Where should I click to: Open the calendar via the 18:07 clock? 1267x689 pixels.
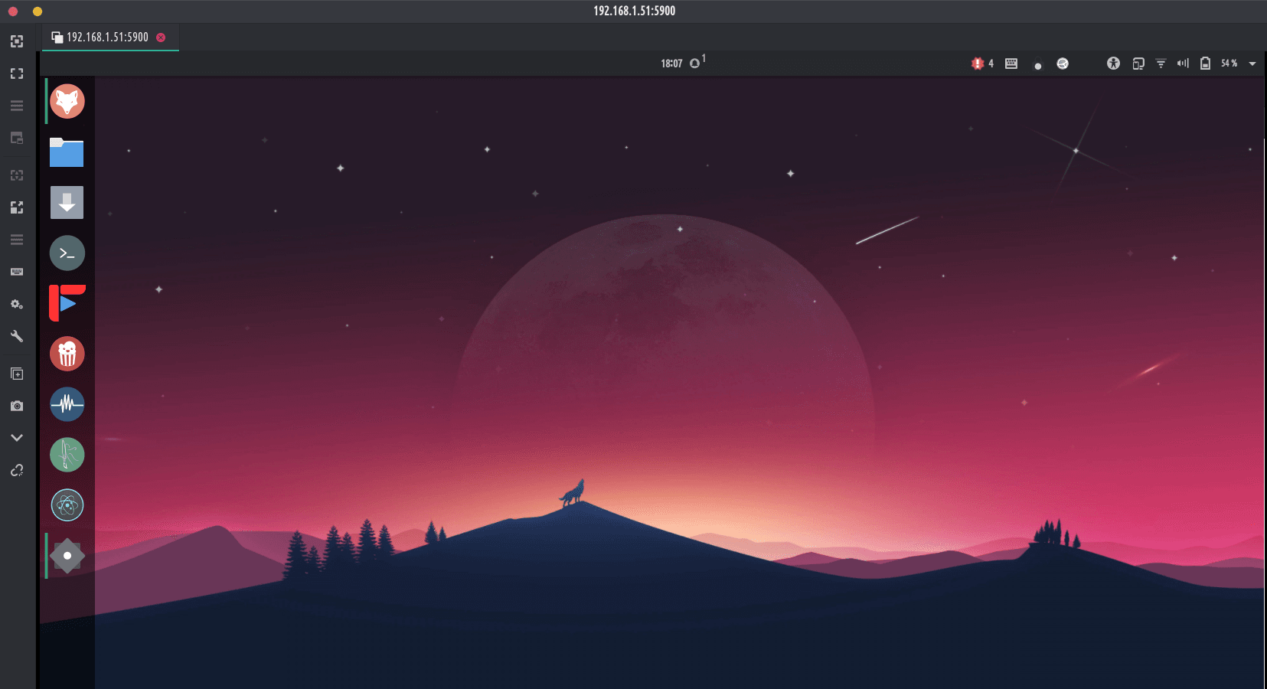[x=671, y=64]
